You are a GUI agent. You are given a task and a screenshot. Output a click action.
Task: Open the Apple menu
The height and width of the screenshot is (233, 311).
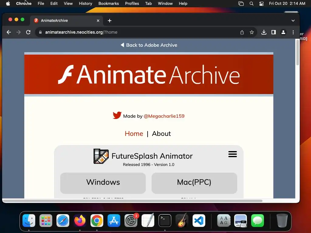point(8,4)
